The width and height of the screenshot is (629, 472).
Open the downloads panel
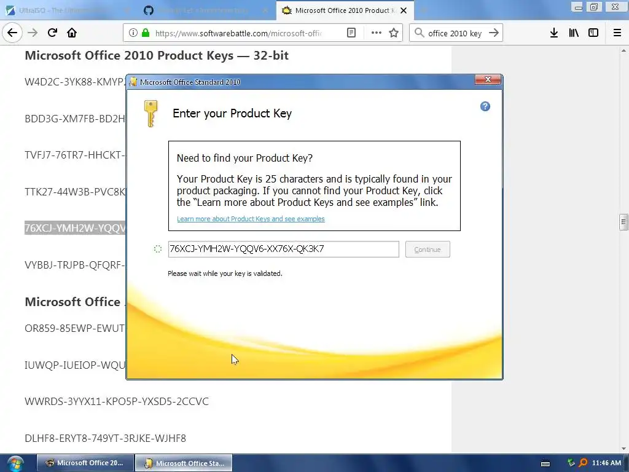pyautogui.click(x=554, y=33)
